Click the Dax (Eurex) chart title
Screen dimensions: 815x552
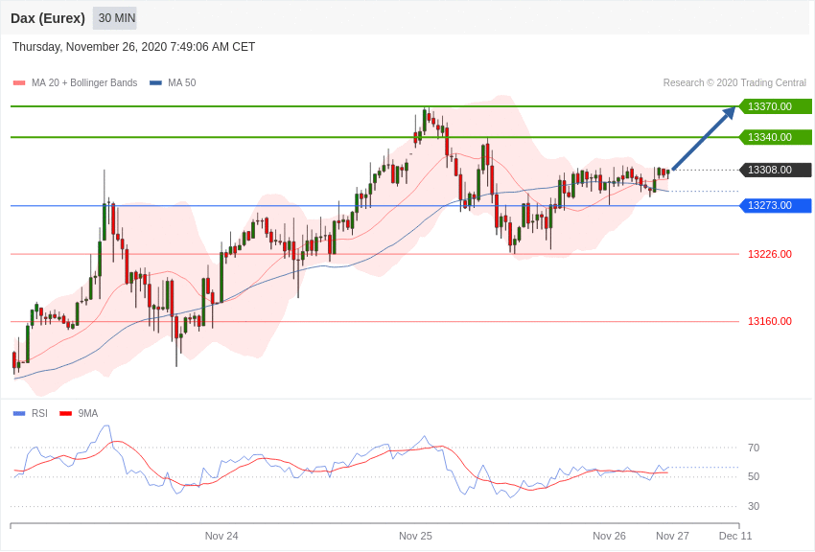48,18
